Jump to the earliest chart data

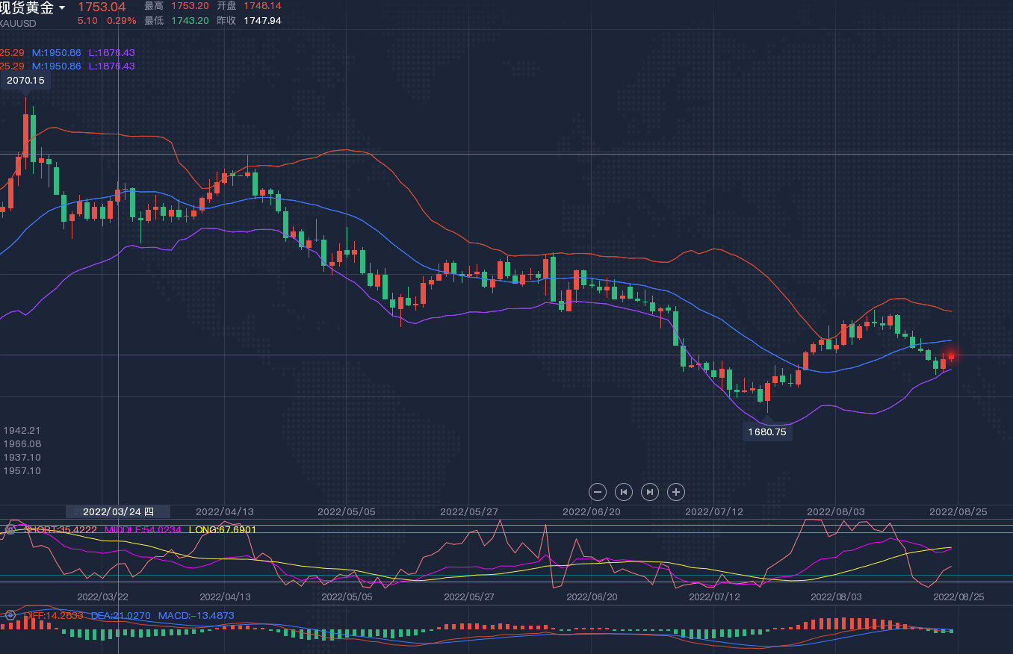pos(624,491)
